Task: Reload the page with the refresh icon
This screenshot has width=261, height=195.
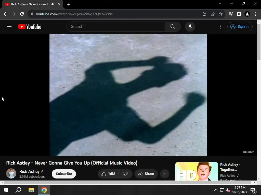Action: tap(22, 14)
